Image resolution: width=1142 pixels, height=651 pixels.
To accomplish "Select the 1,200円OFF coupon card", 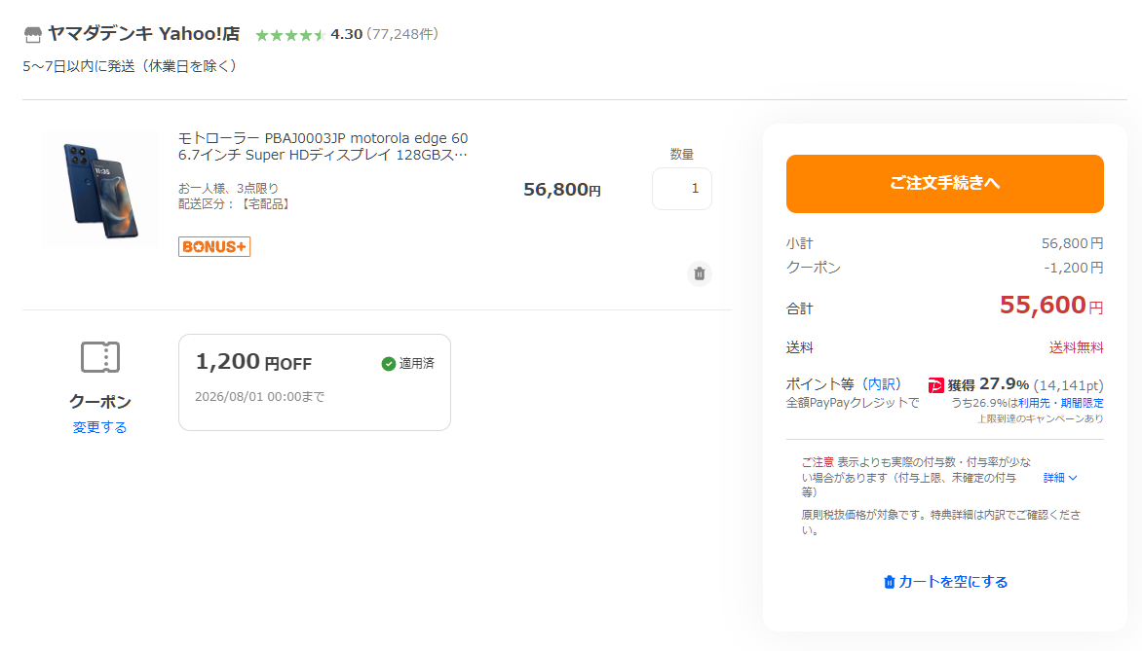I will click(315, 381).
